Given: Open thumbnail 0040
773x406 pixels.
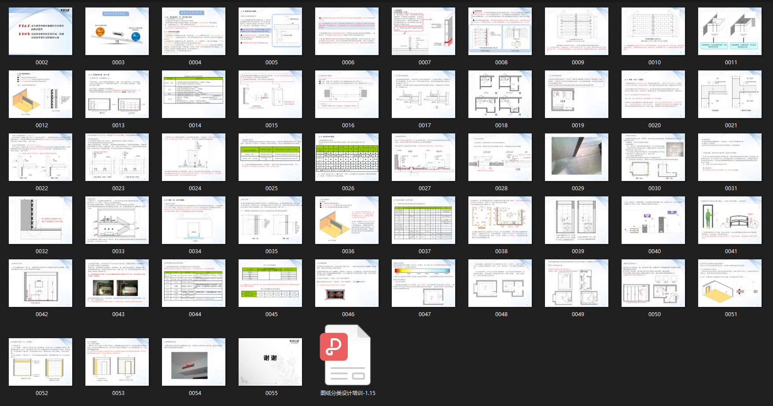Looking at the screenshot, I should point(653,220).
